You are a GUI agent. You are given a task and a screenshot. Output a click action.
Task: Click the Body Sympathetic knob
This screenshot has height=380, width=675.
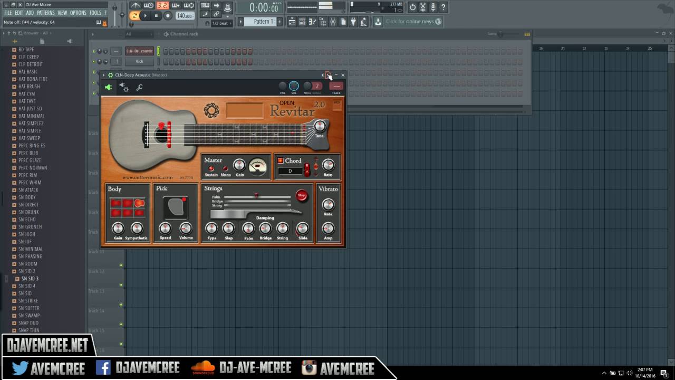(x=137, y=228)
